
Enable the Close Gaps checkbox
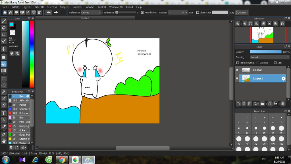198,13
